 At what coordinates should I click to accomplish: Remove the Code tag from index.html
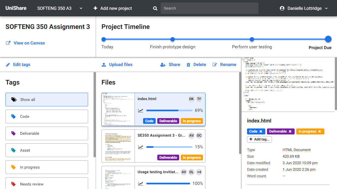tap(261, 131)
